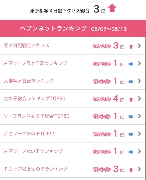
Task: Click the ヘブンネットランキング pink header banner
Action: pyautogui.click(x=73, y=28)
